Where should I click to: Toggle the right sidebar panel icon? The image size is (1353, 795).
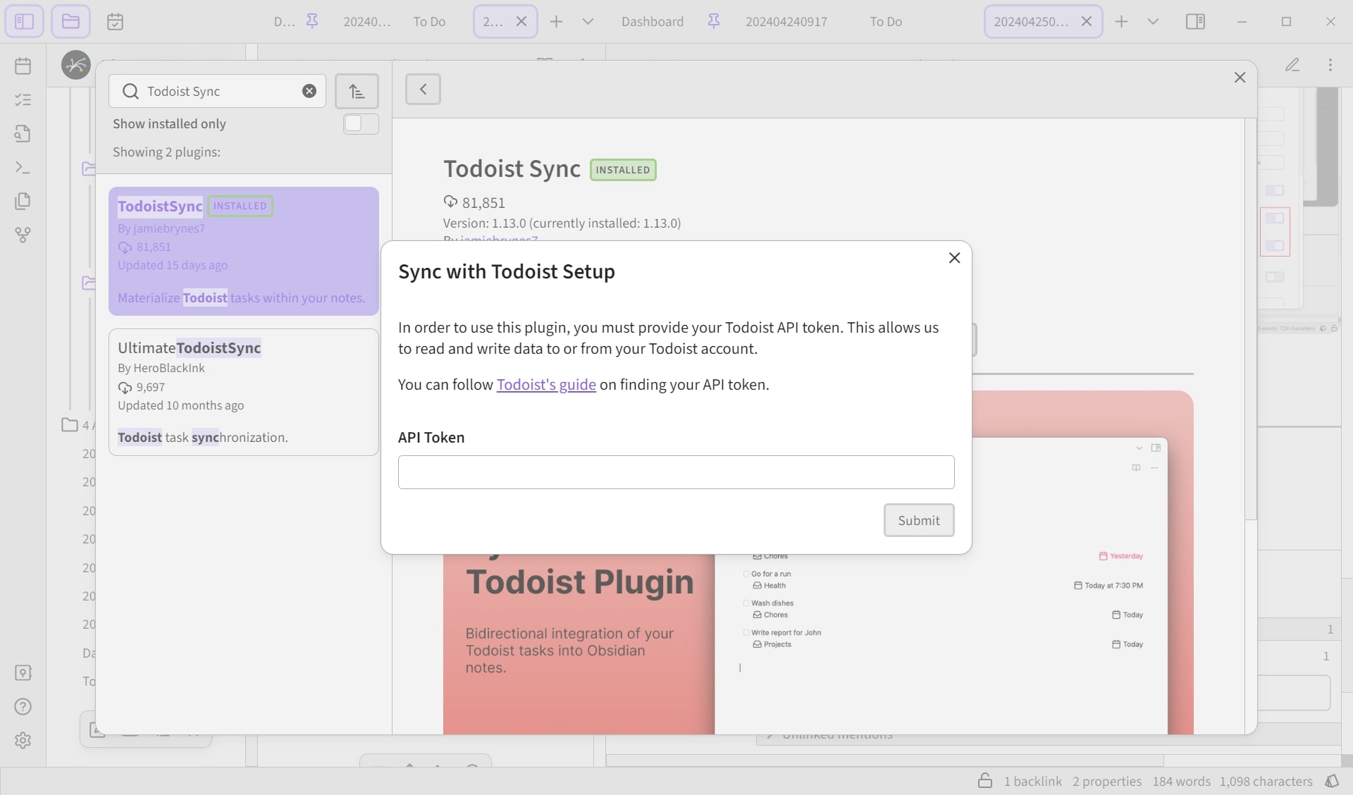pyautogui.click(x=1195, y=21)
